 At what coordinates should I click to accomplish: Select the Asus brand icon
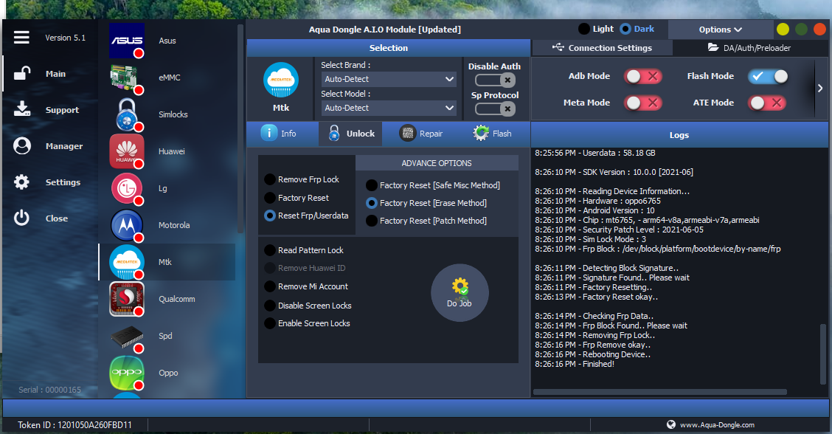click(127, 41)
